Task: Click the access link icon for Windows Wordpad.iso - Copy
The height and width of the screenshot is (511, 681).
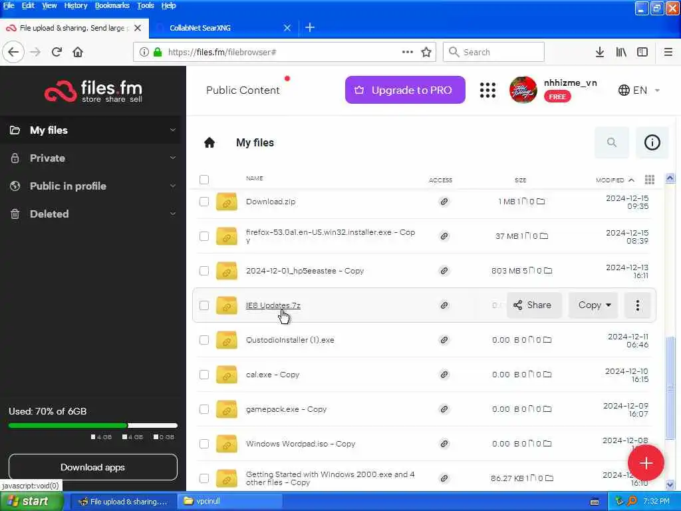Action: coord(444,444)
